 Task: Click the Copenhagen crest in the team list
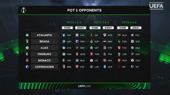tap(27, 67)
